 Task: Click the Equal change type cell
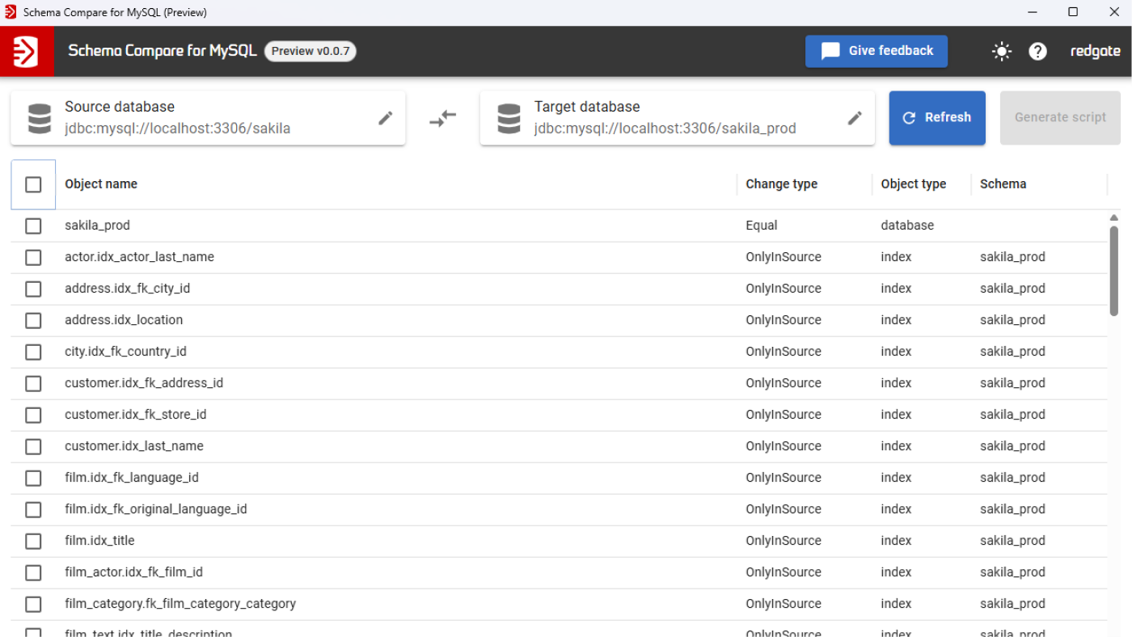point(762,226)
